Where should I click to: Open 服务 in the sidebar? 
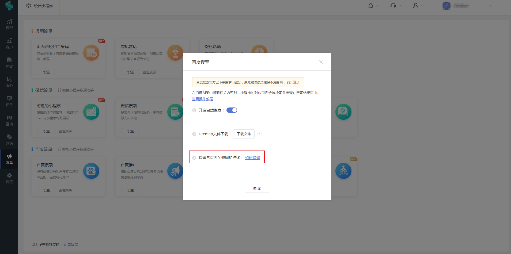pos(9,82)
